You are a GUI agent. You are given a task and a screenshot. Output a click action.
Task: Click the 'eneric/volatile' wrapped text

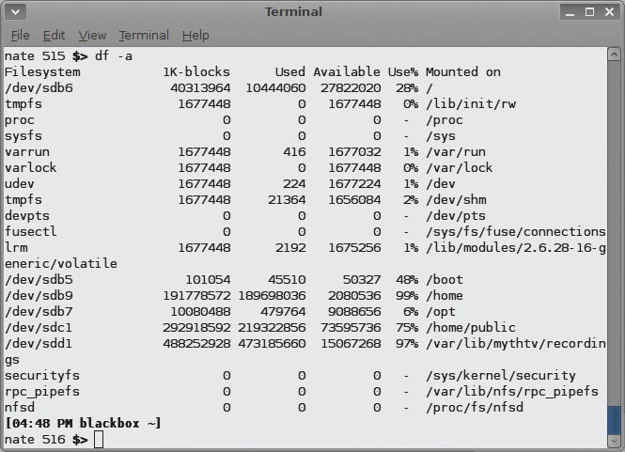click(x=61, y=263)
